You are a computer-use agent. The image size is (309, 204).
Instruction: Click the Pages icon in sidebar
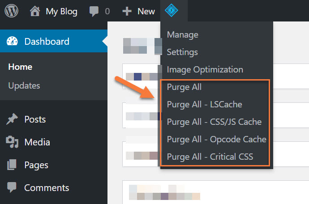point(12,165)
